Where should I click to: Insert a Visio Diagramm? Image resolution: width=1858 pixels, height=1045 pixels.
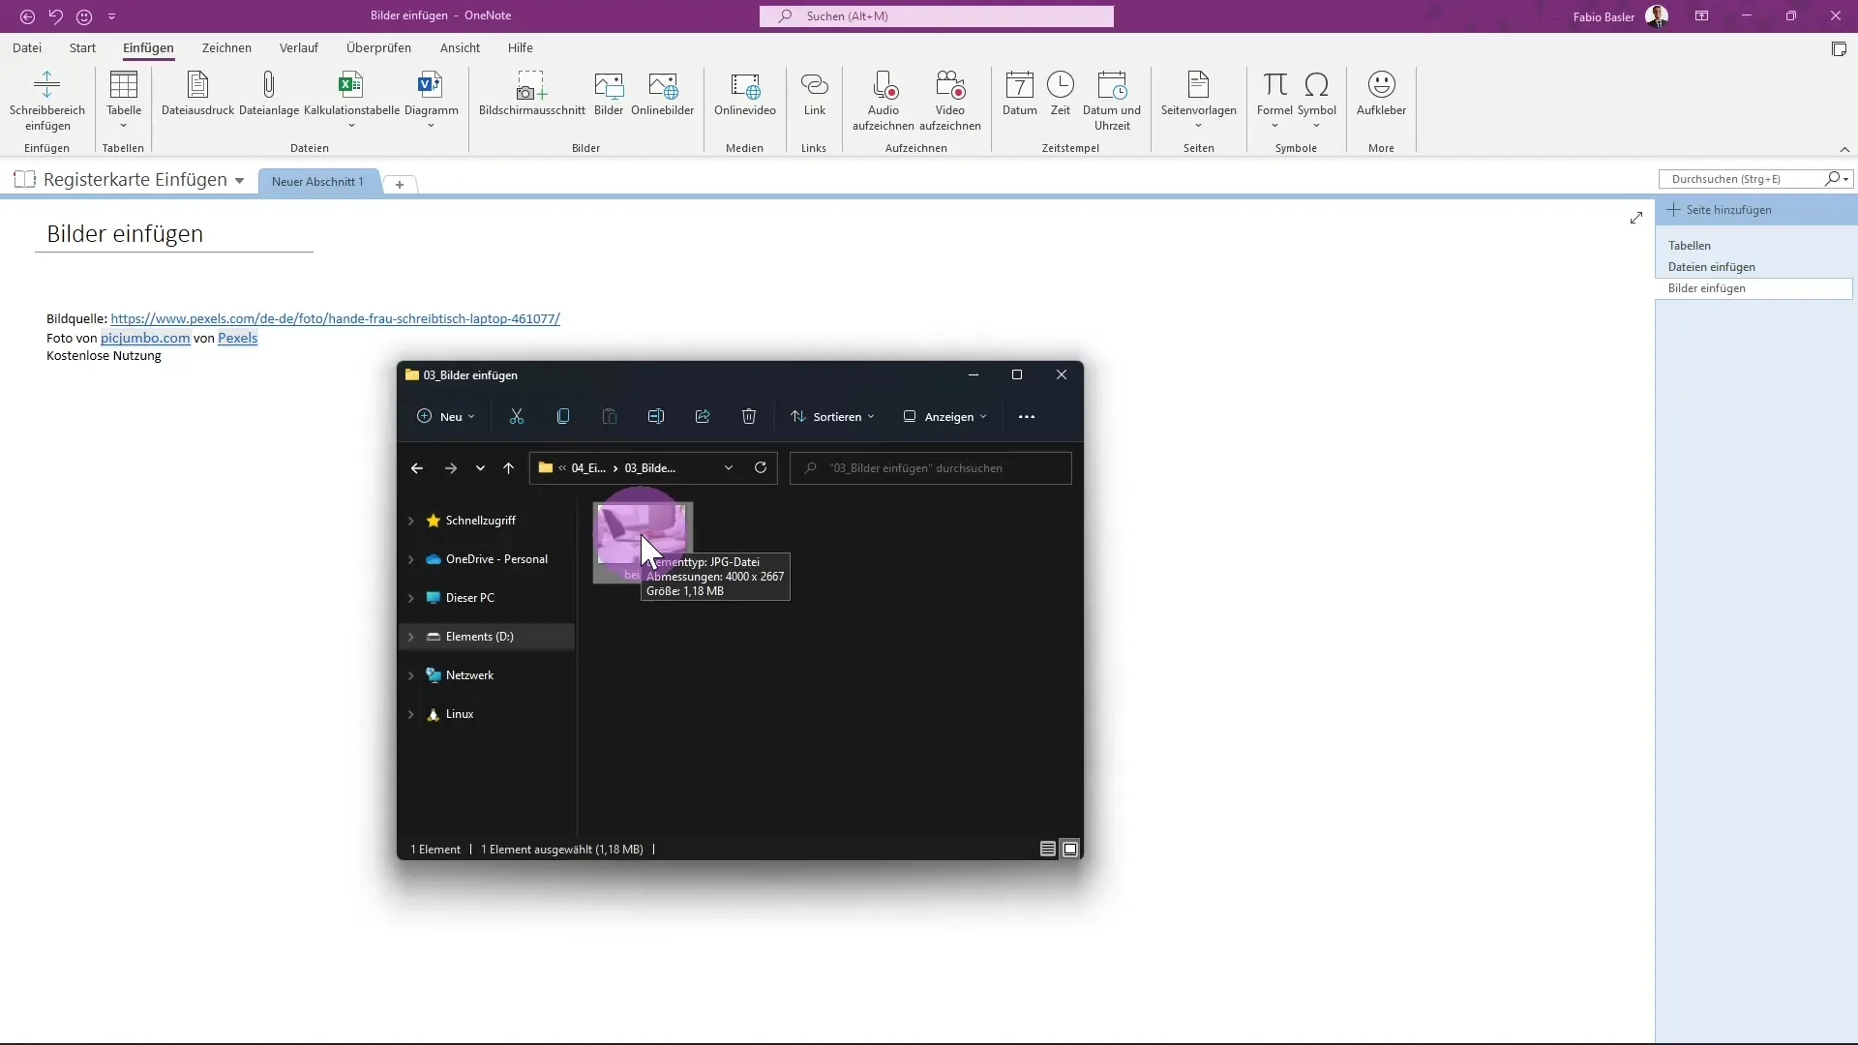click(x=431, y=101)
